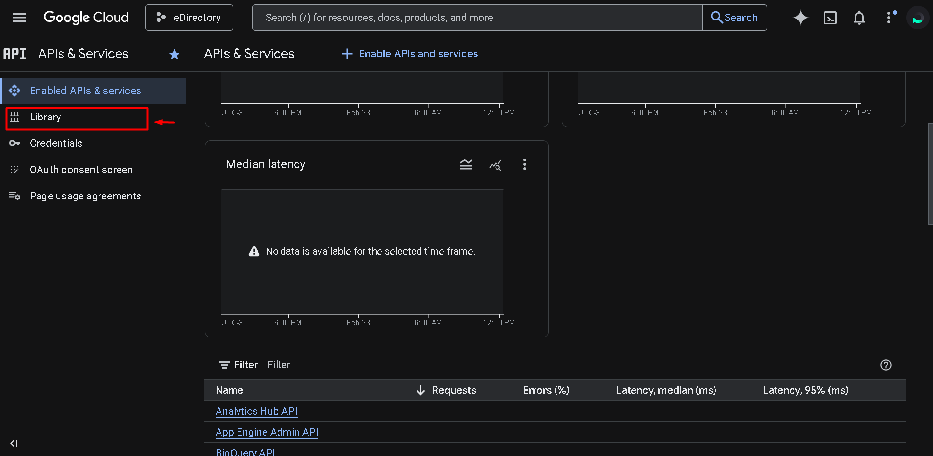933x456 pixels.
Task: Open Page usage agreements
Action: coord(93,196)
